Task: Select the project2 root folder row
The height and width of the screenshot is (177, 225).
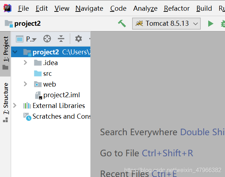Action: coord(51,52)
